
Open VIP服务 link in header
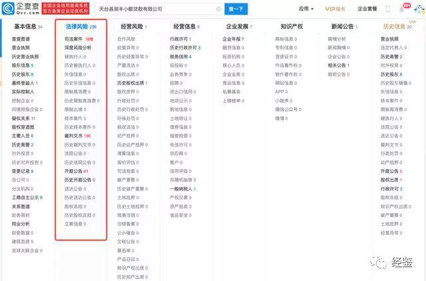tap(335, 9)
